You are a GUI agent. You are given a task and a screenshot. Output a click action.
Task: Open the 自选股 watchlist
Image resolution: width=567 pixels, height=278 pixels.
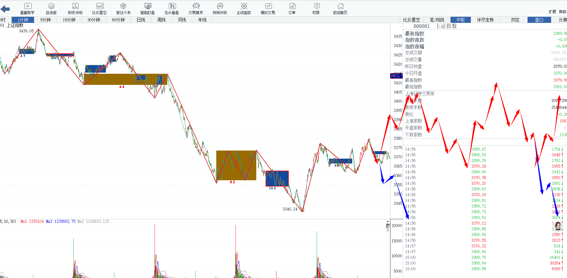click(51, 9)
